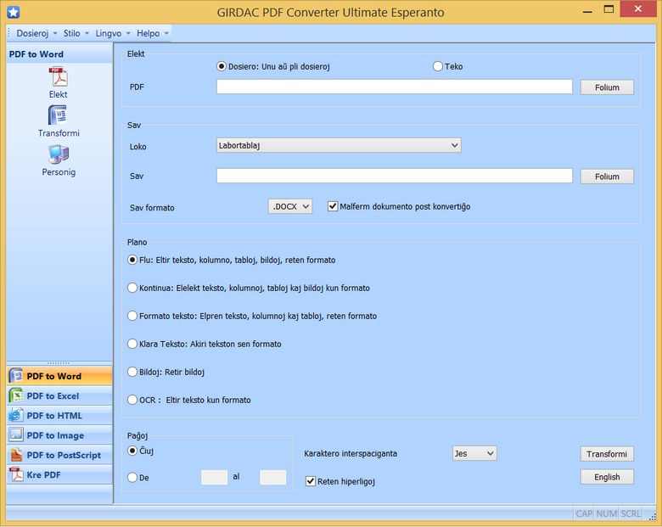The height and width of the screenshot is (527, 662).
Task: Click the Karaktero interspaciganta label
Action: click(x=351, y=453)
